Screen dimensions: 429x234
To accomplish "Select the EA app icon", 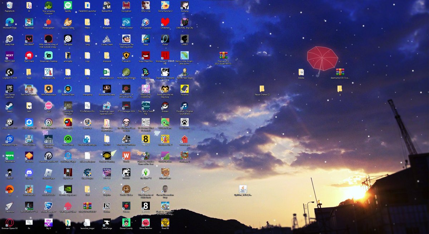I will 10,189.
